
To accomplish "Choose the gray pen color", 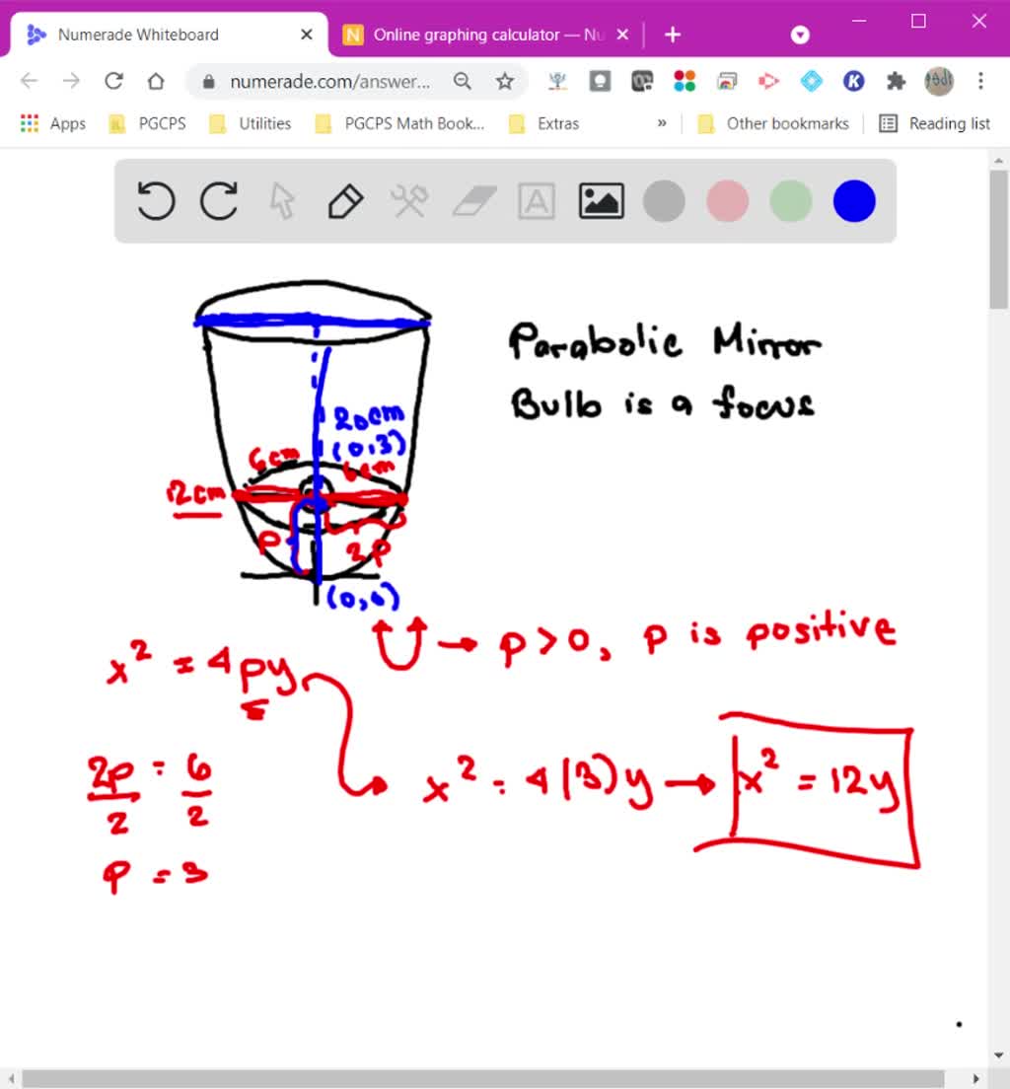I will click(x=664, y=201).
